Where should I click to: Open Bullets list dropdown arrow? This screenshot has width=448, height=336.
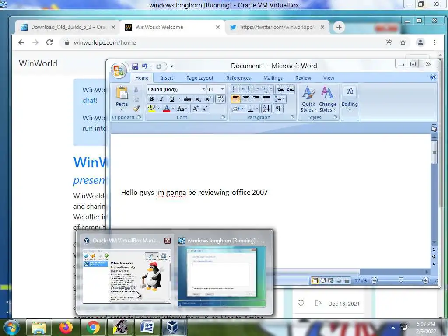coord(242,89)
